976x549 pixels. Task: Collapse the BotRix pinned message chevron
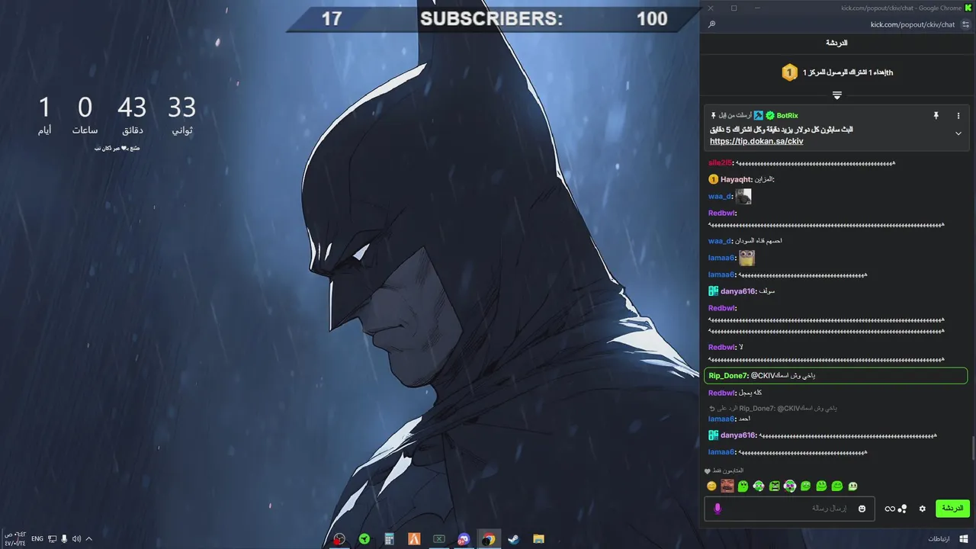[958, 133]
